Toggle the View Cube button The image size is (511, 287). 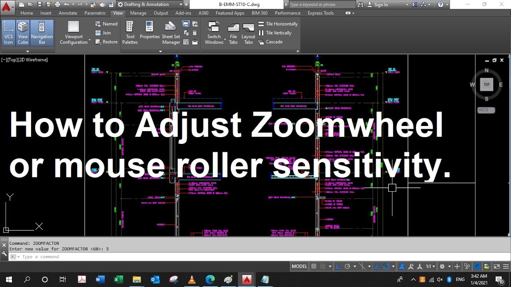coord(23,33)
